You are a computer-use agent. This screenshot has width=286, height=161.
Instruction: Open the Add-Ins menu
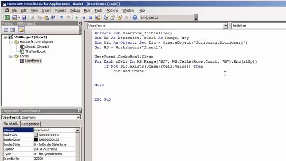tap(112, 11)
